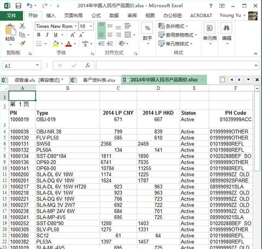The image size is (262, 249).
Task: Click the Decrease Indent icon
Action: click(102, 44)
